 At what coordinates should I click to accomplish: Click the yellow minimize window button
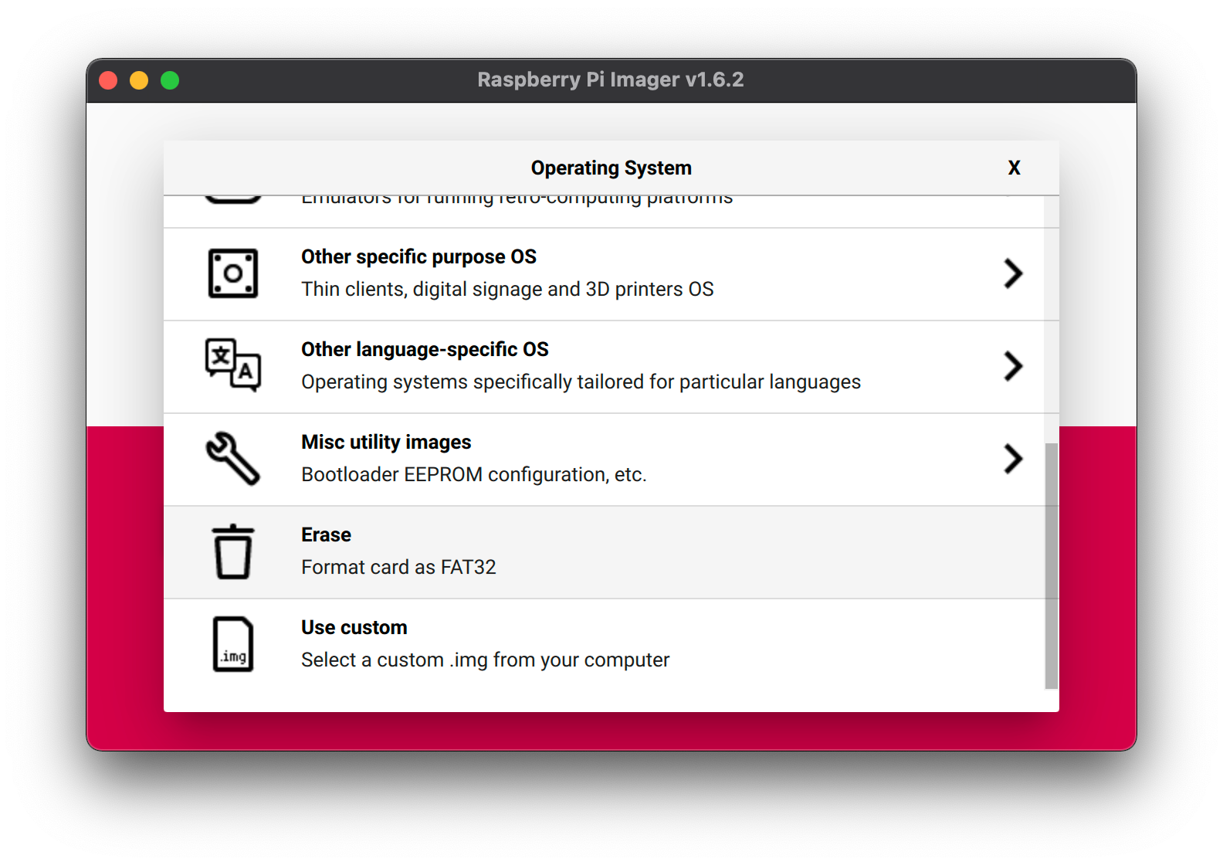pyautogui.click(x=139, y=80)
